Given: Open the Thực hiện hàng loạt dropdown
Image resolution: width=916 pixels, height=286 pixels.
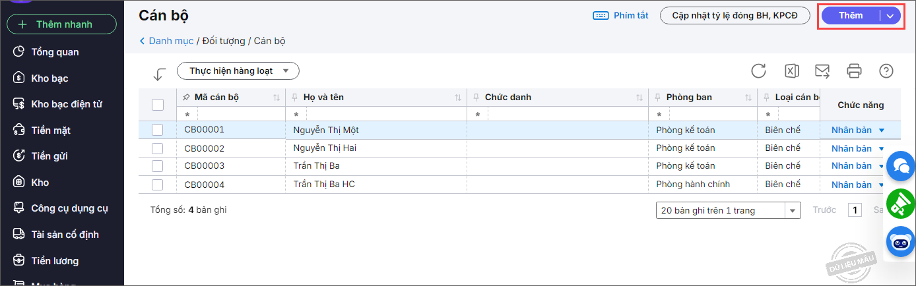Looking at the screenshot, I should [238, 71].
